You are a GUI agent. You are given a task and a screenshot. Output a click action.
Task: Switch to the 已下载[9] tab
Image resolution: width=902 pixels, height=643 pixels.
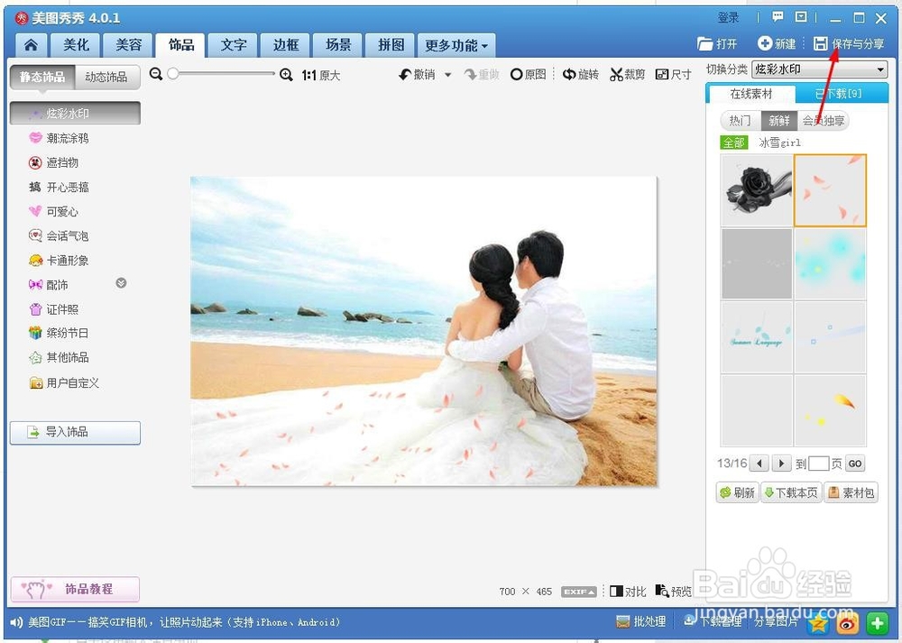(838, 94)
